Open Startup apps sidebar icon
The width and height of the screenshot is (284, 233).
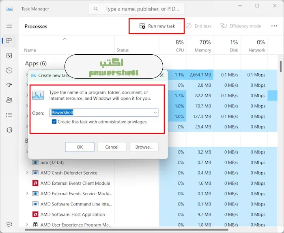(9, 85)
